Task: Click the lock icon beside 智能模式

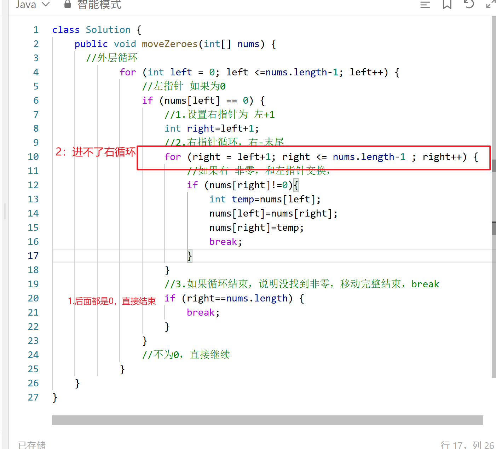Action: coord(67,5)
